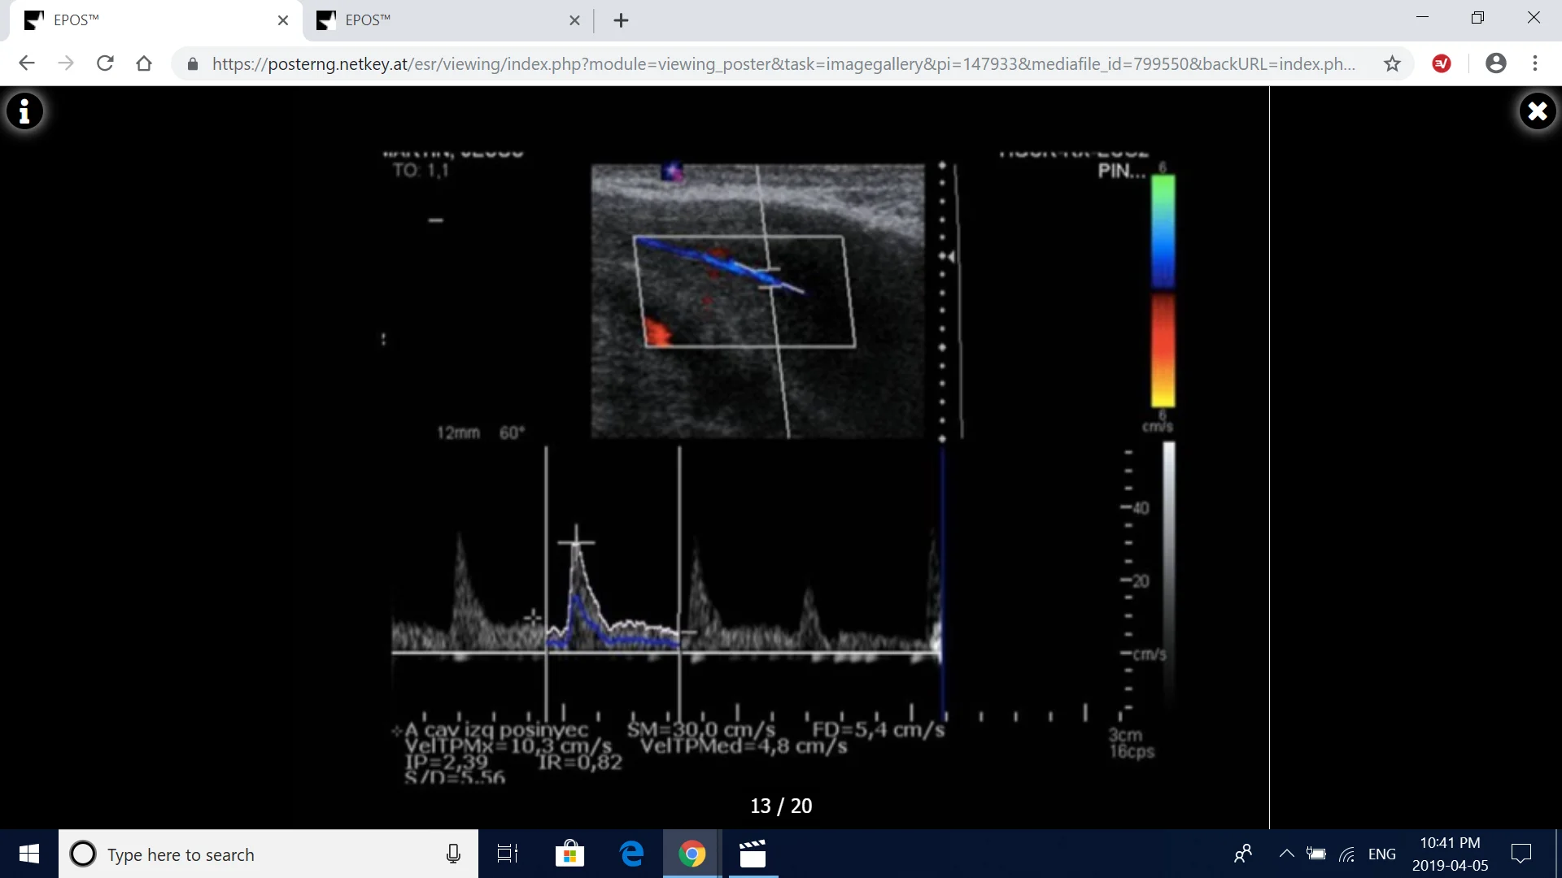View site security lock information
1562x878 pixels.
pyautogui.click(x=193, y=64)
